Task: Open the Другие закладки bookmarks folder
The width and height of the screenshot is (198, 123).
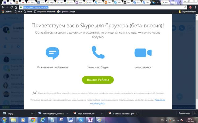Action: tap(187, 12)
